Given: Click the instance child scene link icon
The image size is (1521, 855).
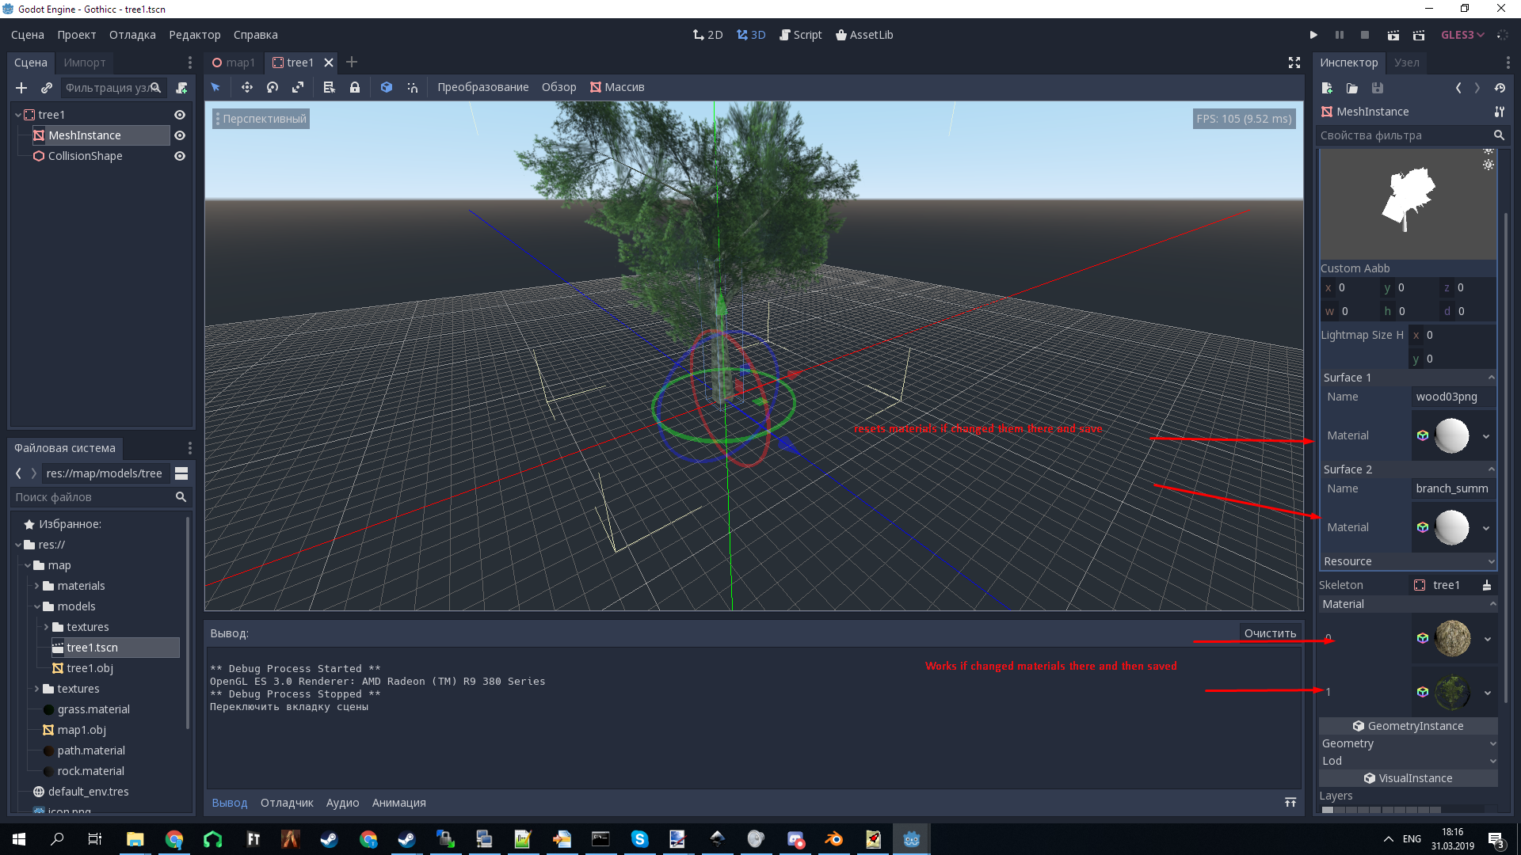Looking at the screenshot, I should (x=47, y=88).
